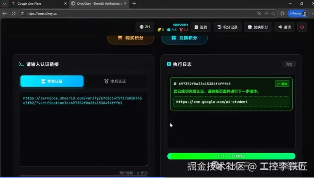Click the 执行日志 log panel icon
Viewport: 314px width, 178px height.
(169, 64)
